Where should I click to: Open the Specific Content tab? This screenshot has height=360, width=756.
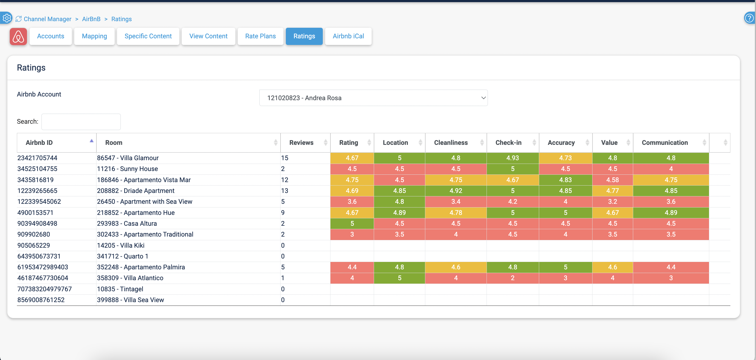tap(148, 36)
